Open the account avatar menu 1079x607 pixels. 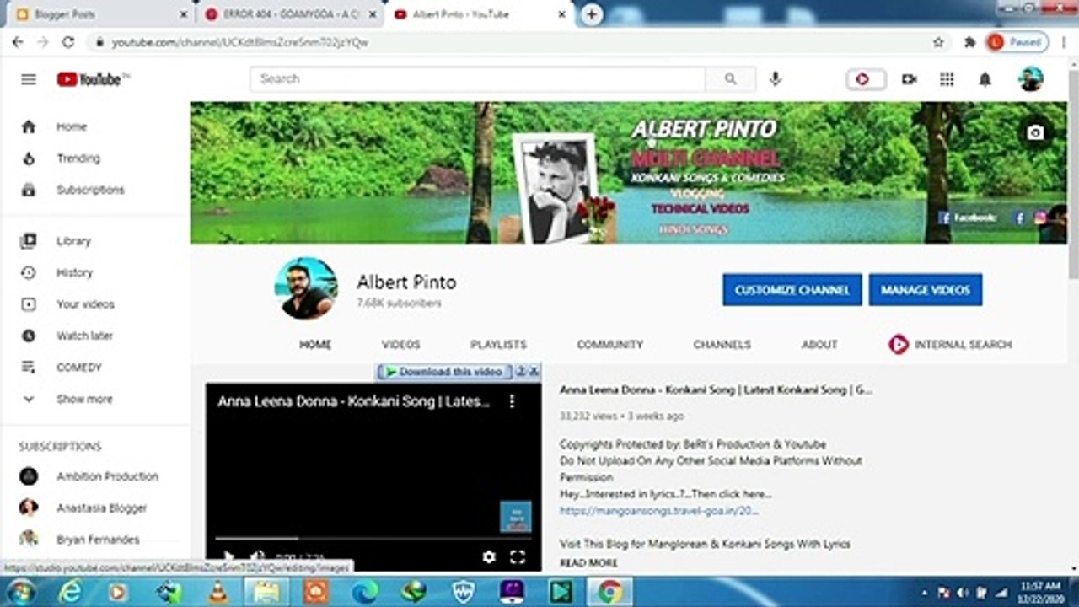[1031, 79]
